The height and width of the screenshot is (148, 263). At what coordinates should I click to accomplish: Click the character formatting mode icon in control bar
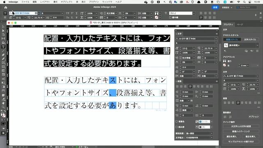click(x=5, y=13)
